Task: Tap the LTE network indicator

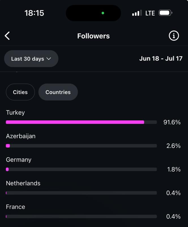Action: (150, 13)
